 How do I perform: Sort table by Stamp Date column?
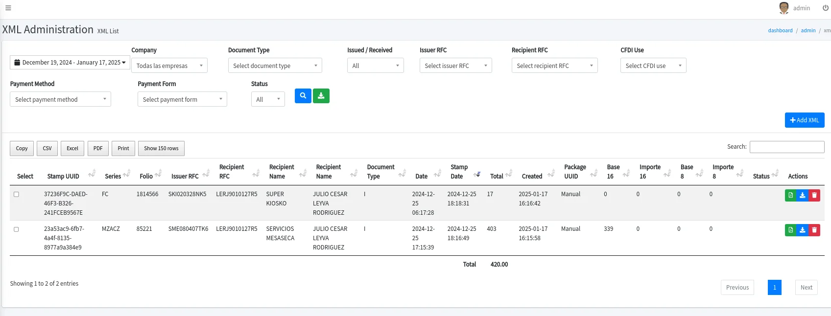tap(459, 172)
